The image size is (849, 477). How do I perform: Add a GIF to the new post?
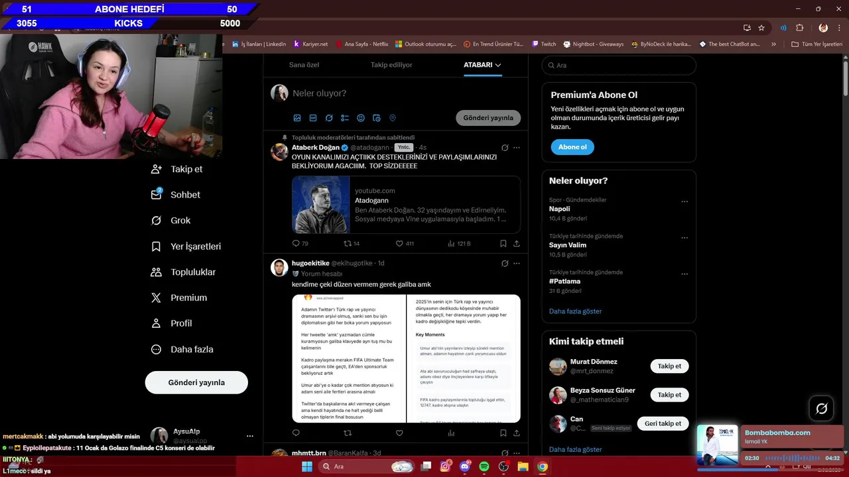(313, 118)
